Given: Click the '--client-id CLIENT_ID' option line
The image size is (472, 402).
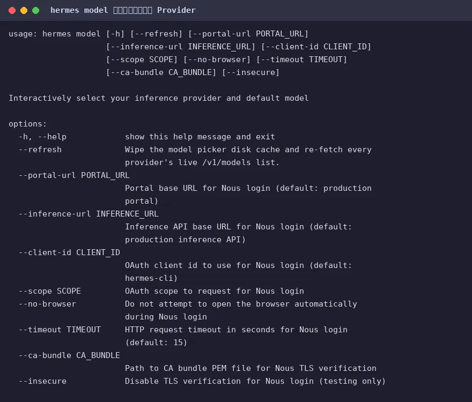Looking at the screenshot, I should (x=69, y=252).
